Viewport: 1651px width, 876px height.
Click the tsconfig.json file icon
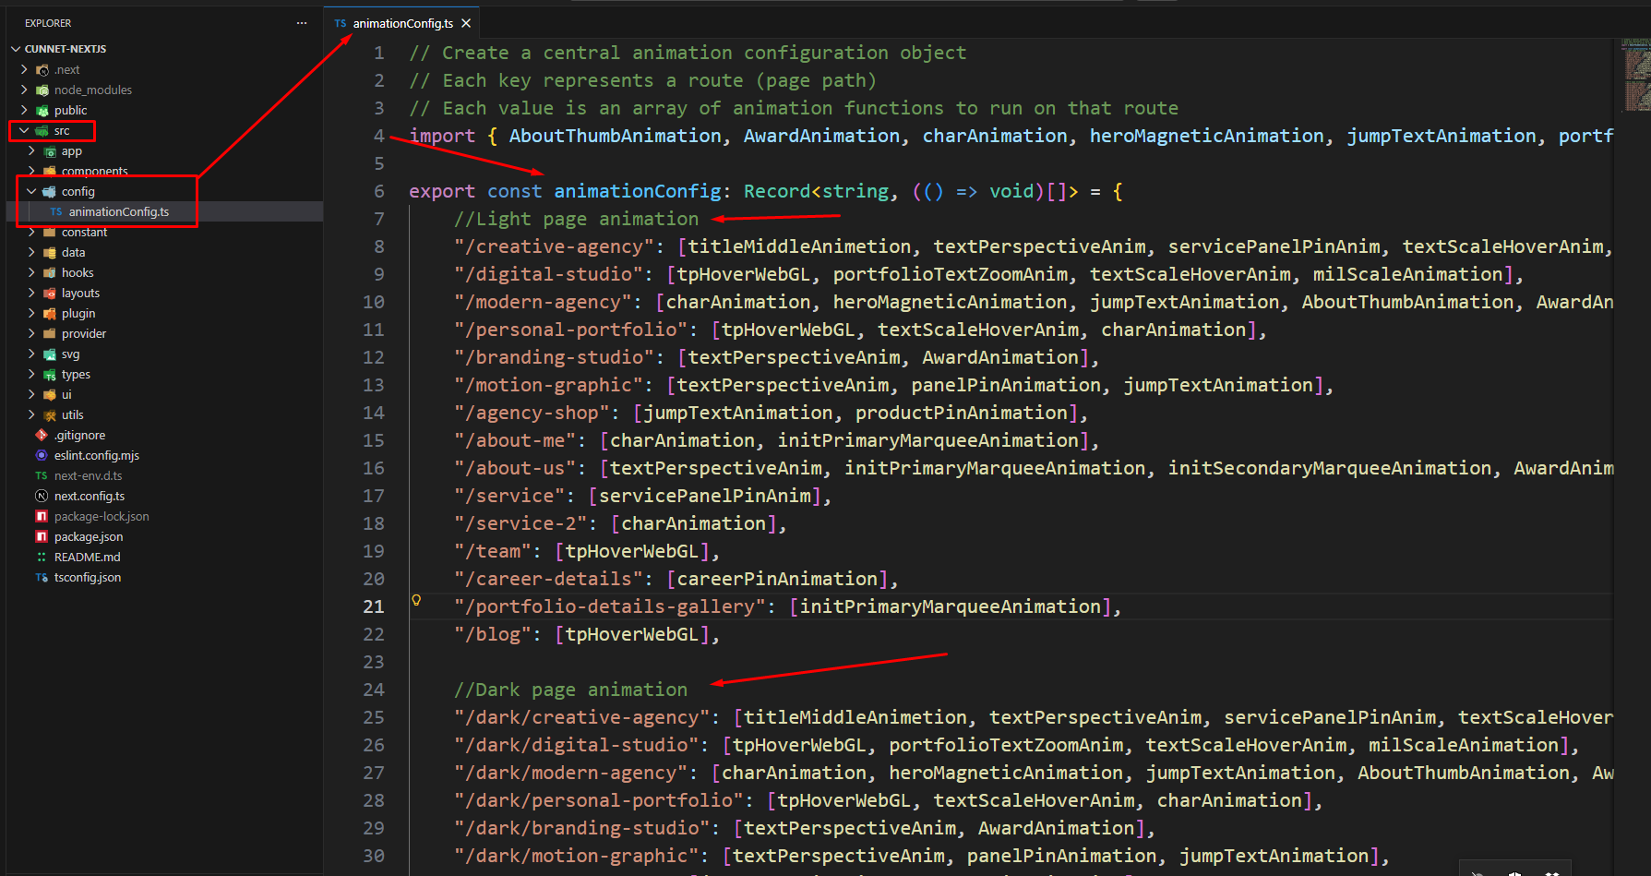click(42, 577)
